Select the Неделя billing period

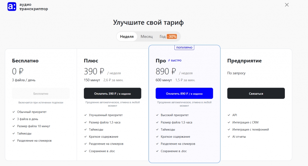click(127, 36)
